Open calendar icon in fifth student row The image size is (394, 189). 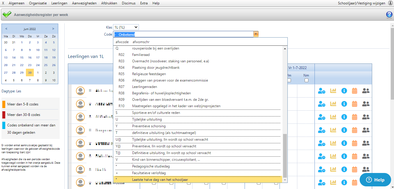pyautogui.click(x=354, y=143)
